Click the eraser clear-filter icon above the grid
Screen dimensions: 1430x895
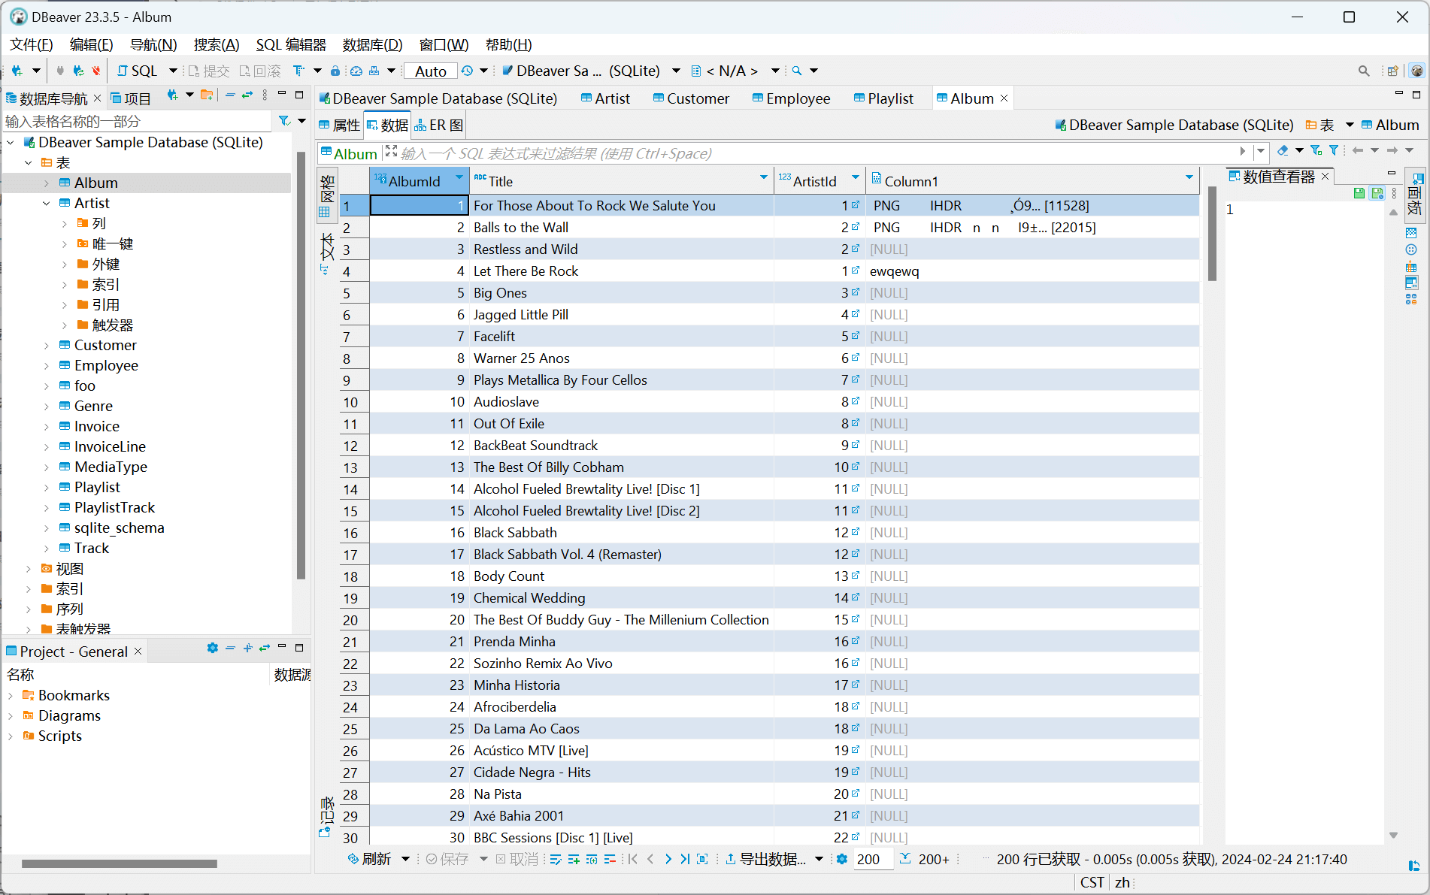coord(1283,151)
